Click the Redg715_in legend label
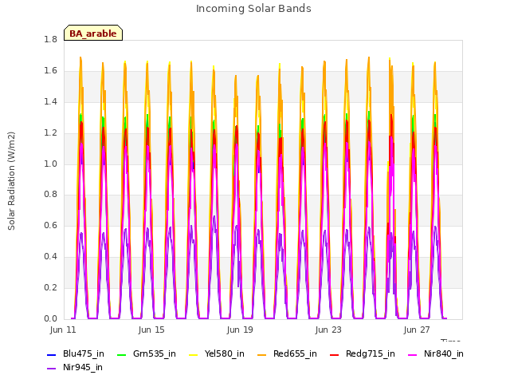 click(370, 353)
